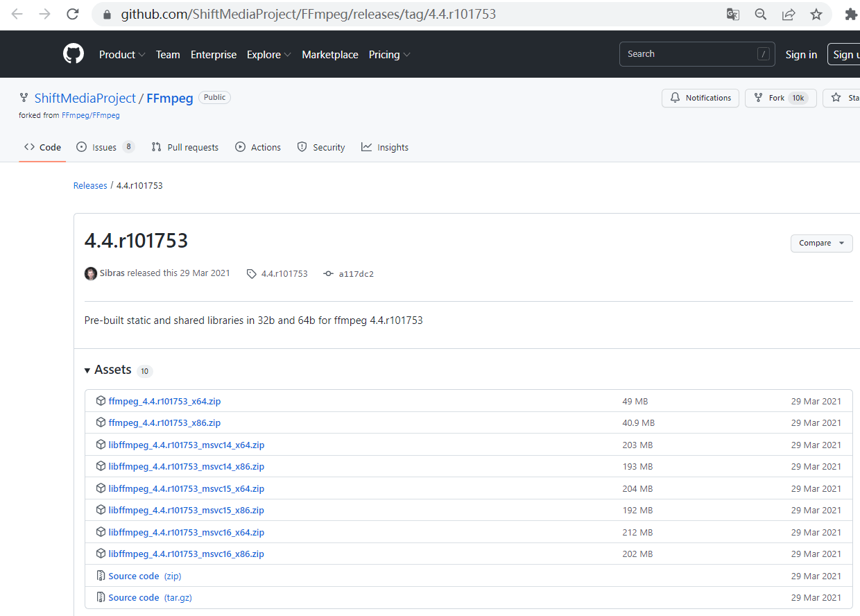Switch to the Issues tab

pos(105,147)
